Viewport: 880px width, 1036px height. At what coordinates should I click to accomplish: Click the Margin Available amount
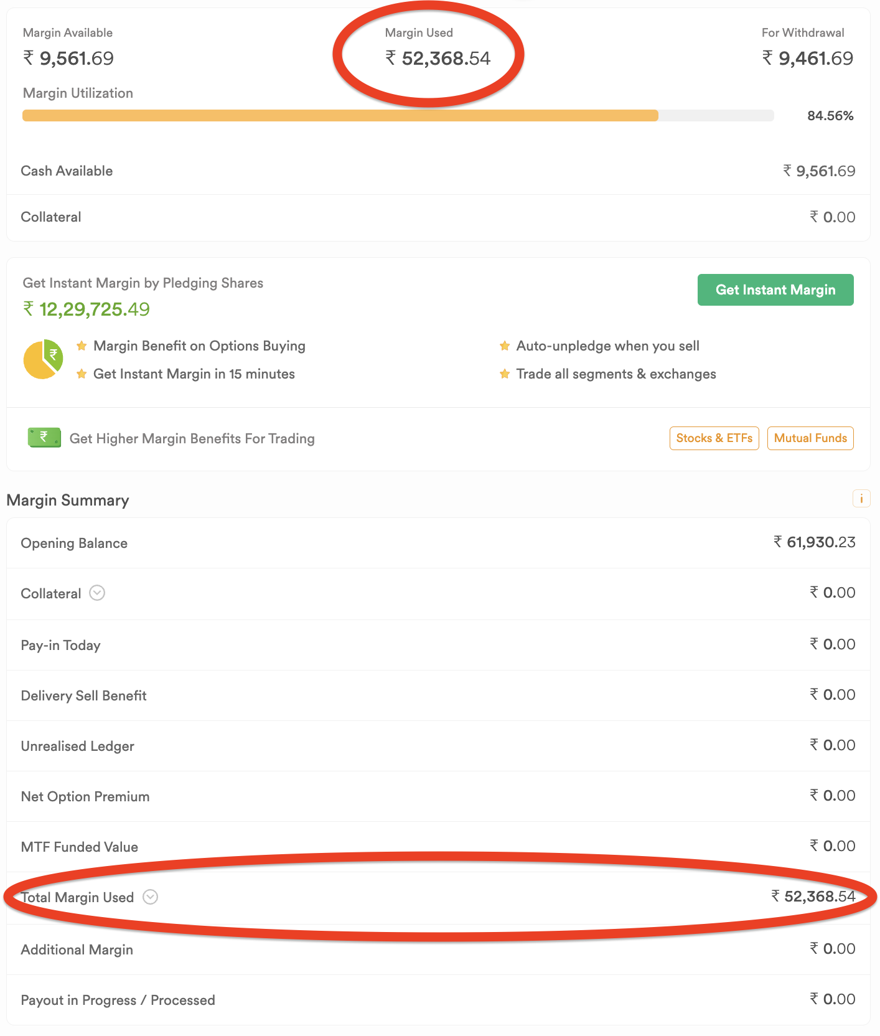(68, 59)
